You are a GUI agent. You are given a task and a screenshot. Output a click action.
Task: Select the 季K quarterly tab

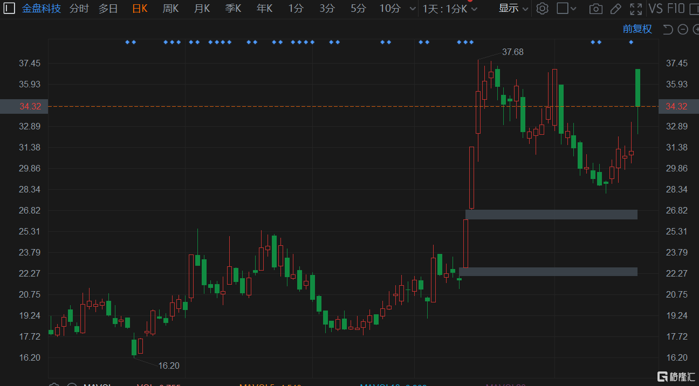click(233, 9)
